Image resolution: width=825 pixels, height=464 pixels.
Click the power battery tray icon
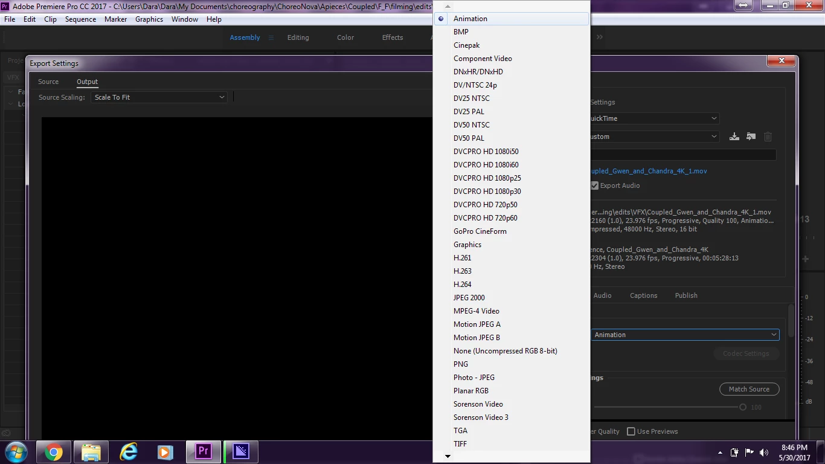pos(735,453)
